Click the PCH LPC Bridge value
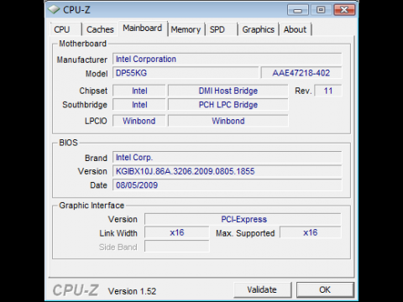 point(228,105)
